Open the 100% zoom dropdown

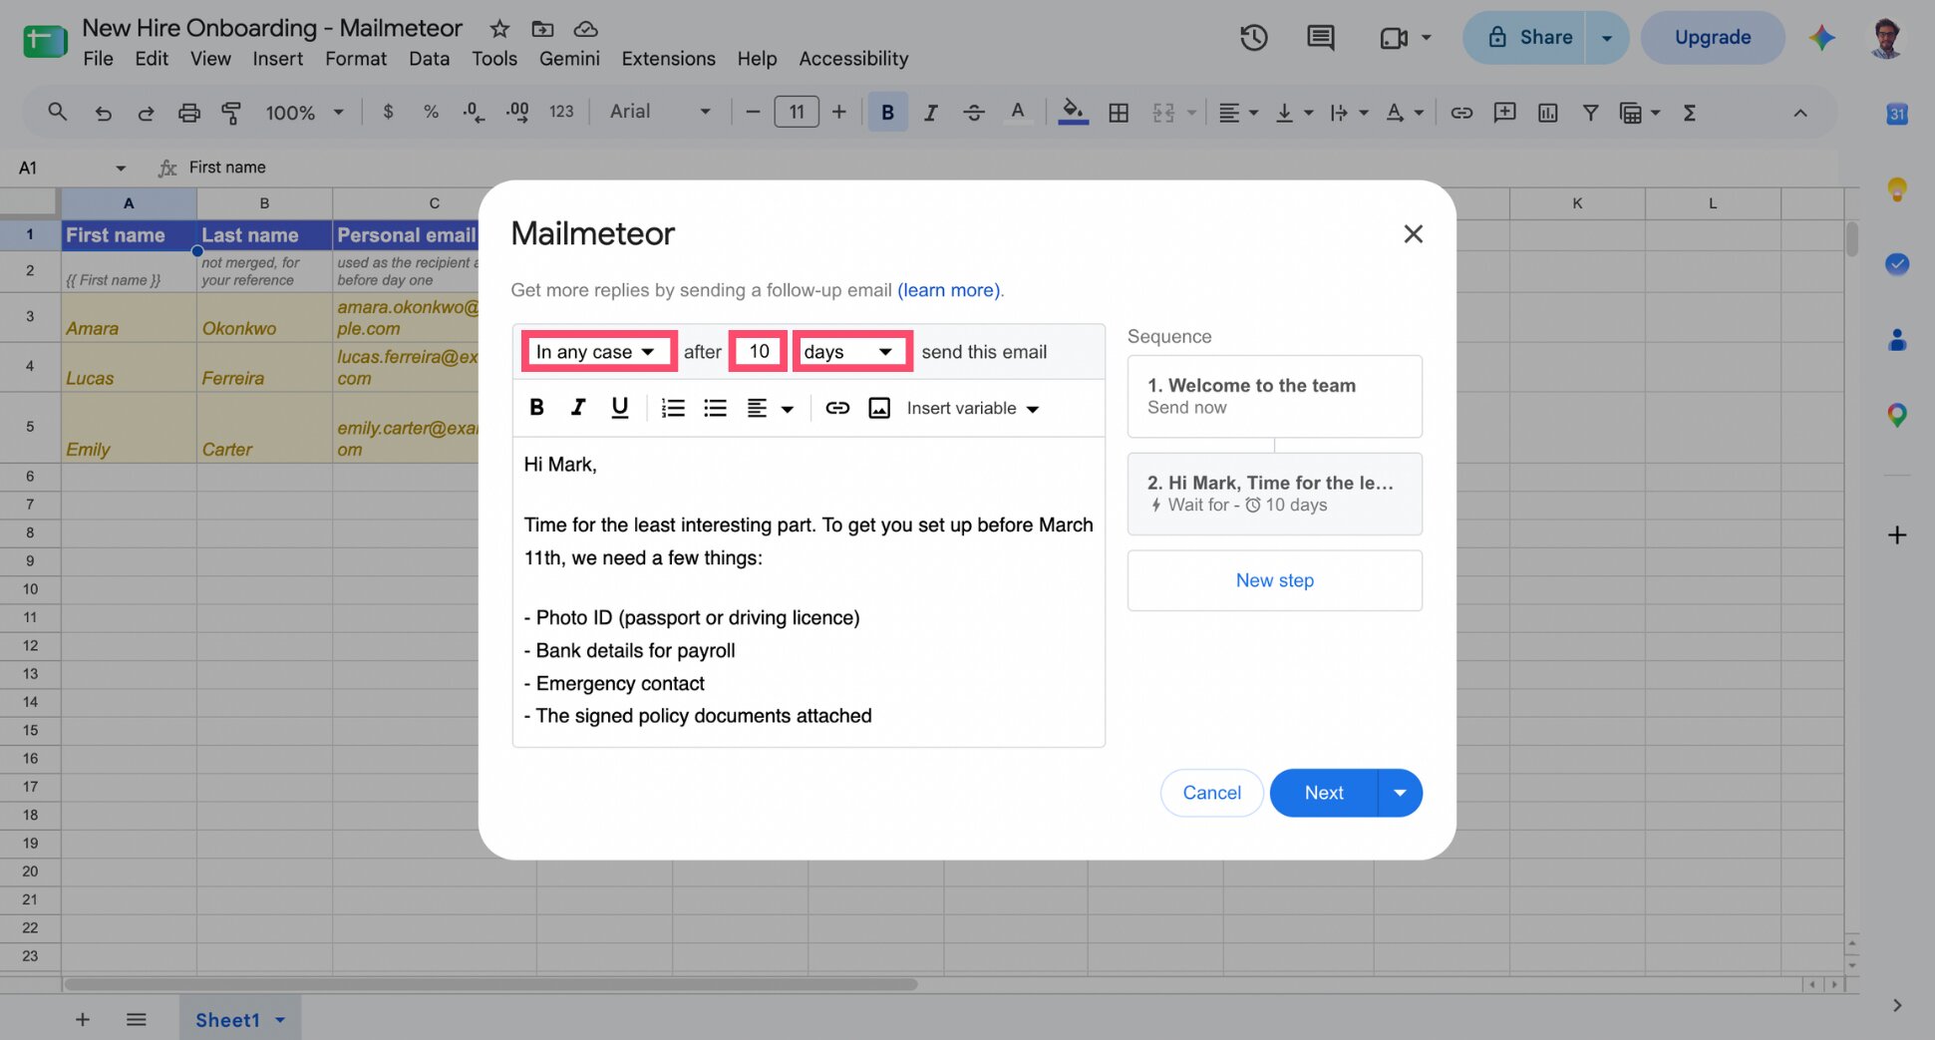[x=304, y=113]
